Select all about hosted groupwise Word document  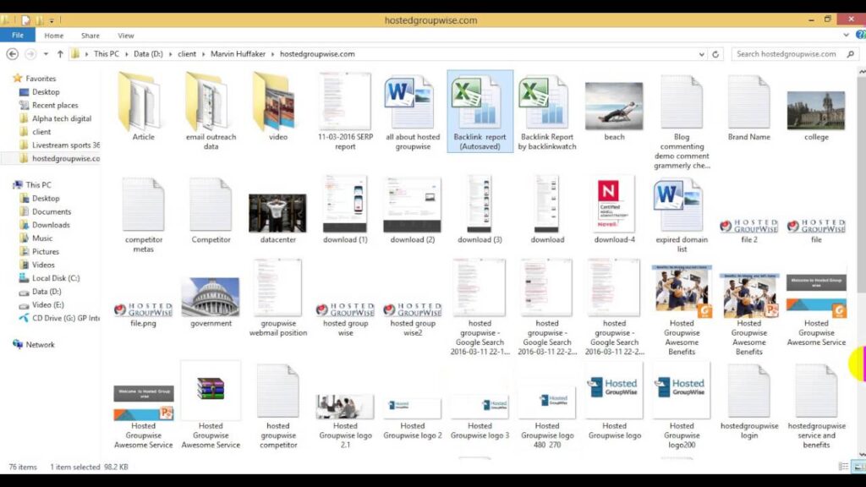tap(413, 112)
